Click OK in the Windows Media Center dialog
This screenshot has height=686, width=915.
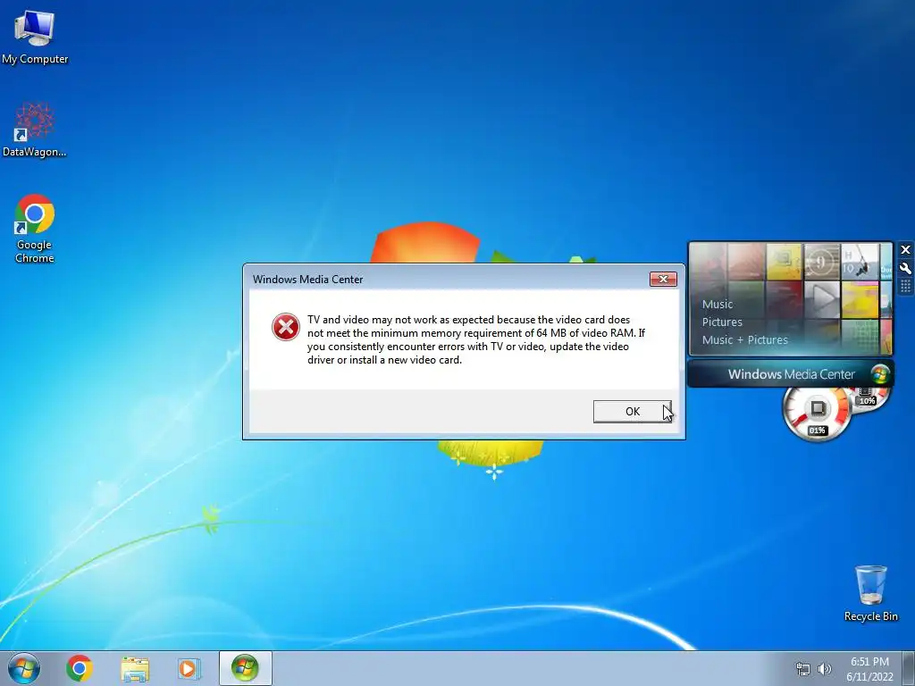[x=632, y=411]
